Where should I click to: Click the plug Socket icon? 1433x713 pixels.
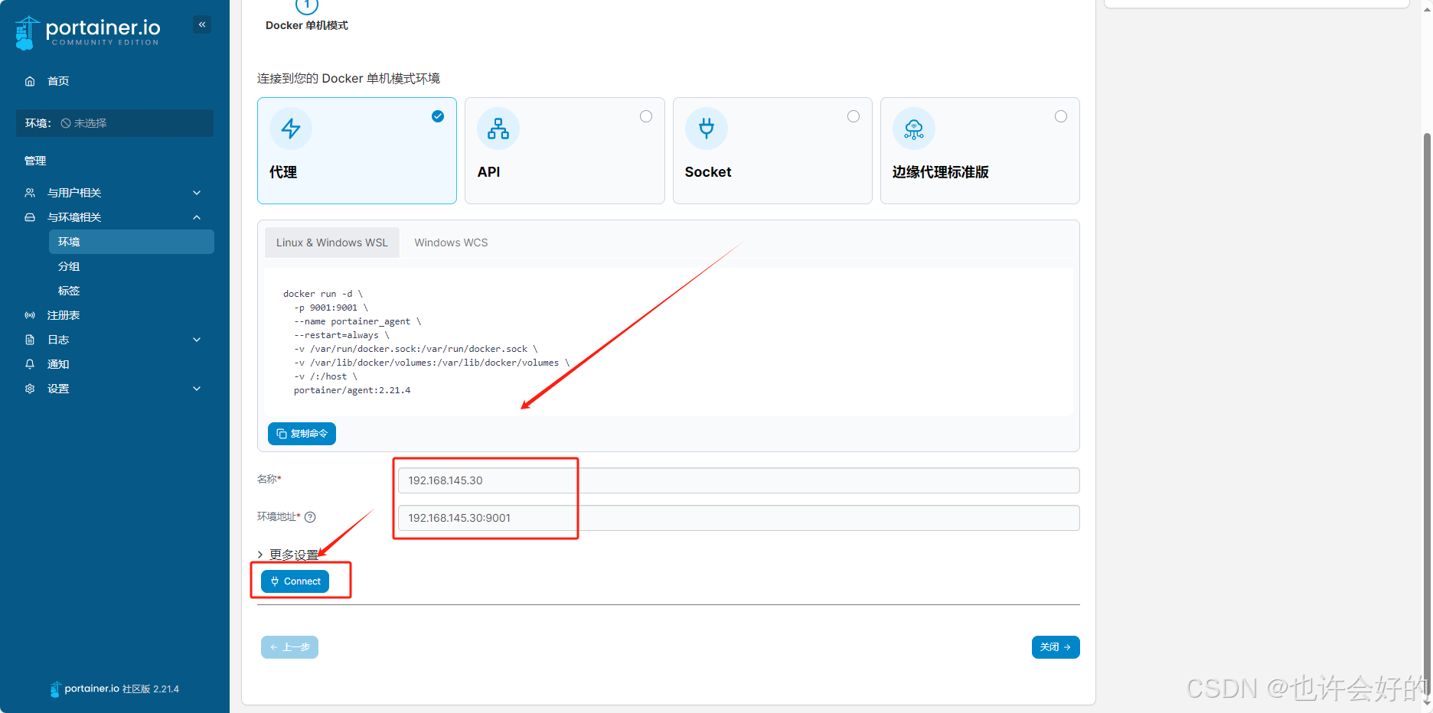[x=707, y=129]
